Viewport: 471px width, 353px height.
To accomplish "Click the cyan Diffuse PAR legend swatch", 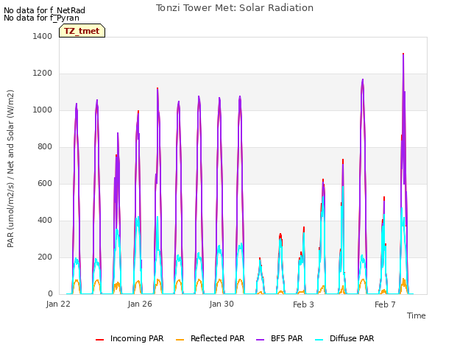I will pyautogui.click(x=319, y=340).
